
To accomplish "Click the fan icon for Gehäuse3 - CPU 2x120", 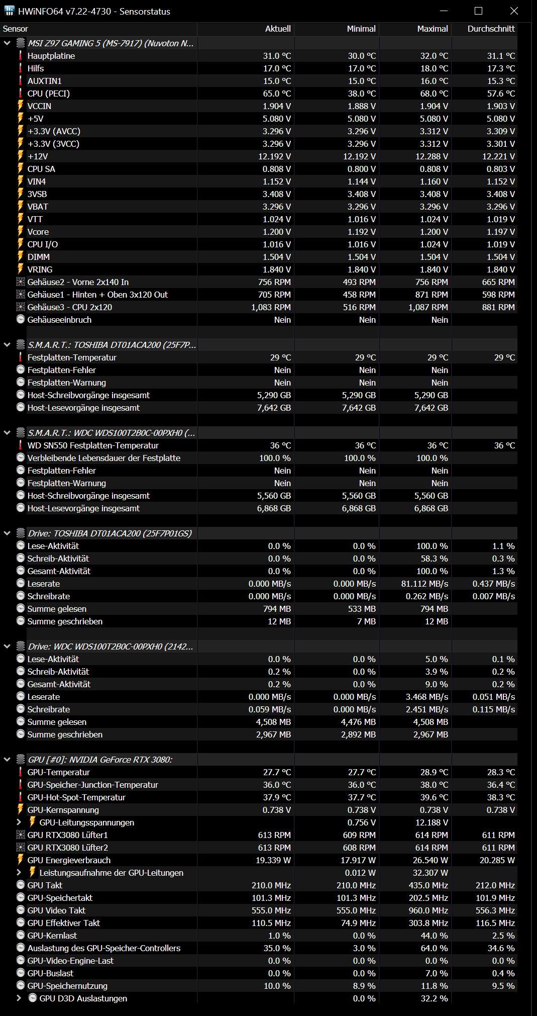I will 21,307.
